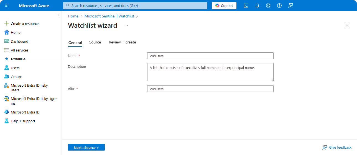Open All services in sidebar
Screen dimensions: 357x155
(19, 50)
